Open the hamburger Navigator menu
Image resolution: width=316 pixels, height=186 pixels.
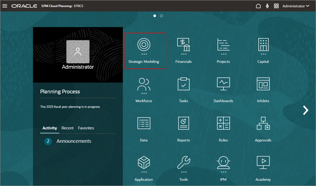[4, 6]
